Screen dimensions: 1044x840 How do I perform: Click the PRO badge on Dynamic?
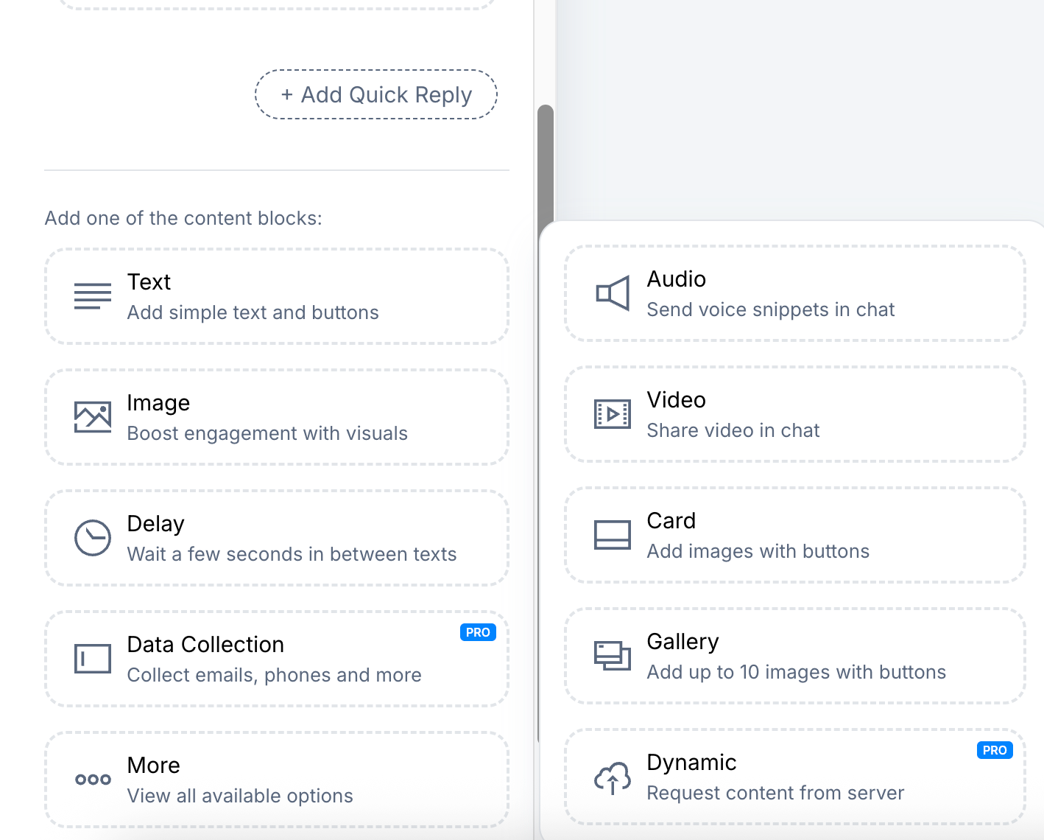point(995,750)
